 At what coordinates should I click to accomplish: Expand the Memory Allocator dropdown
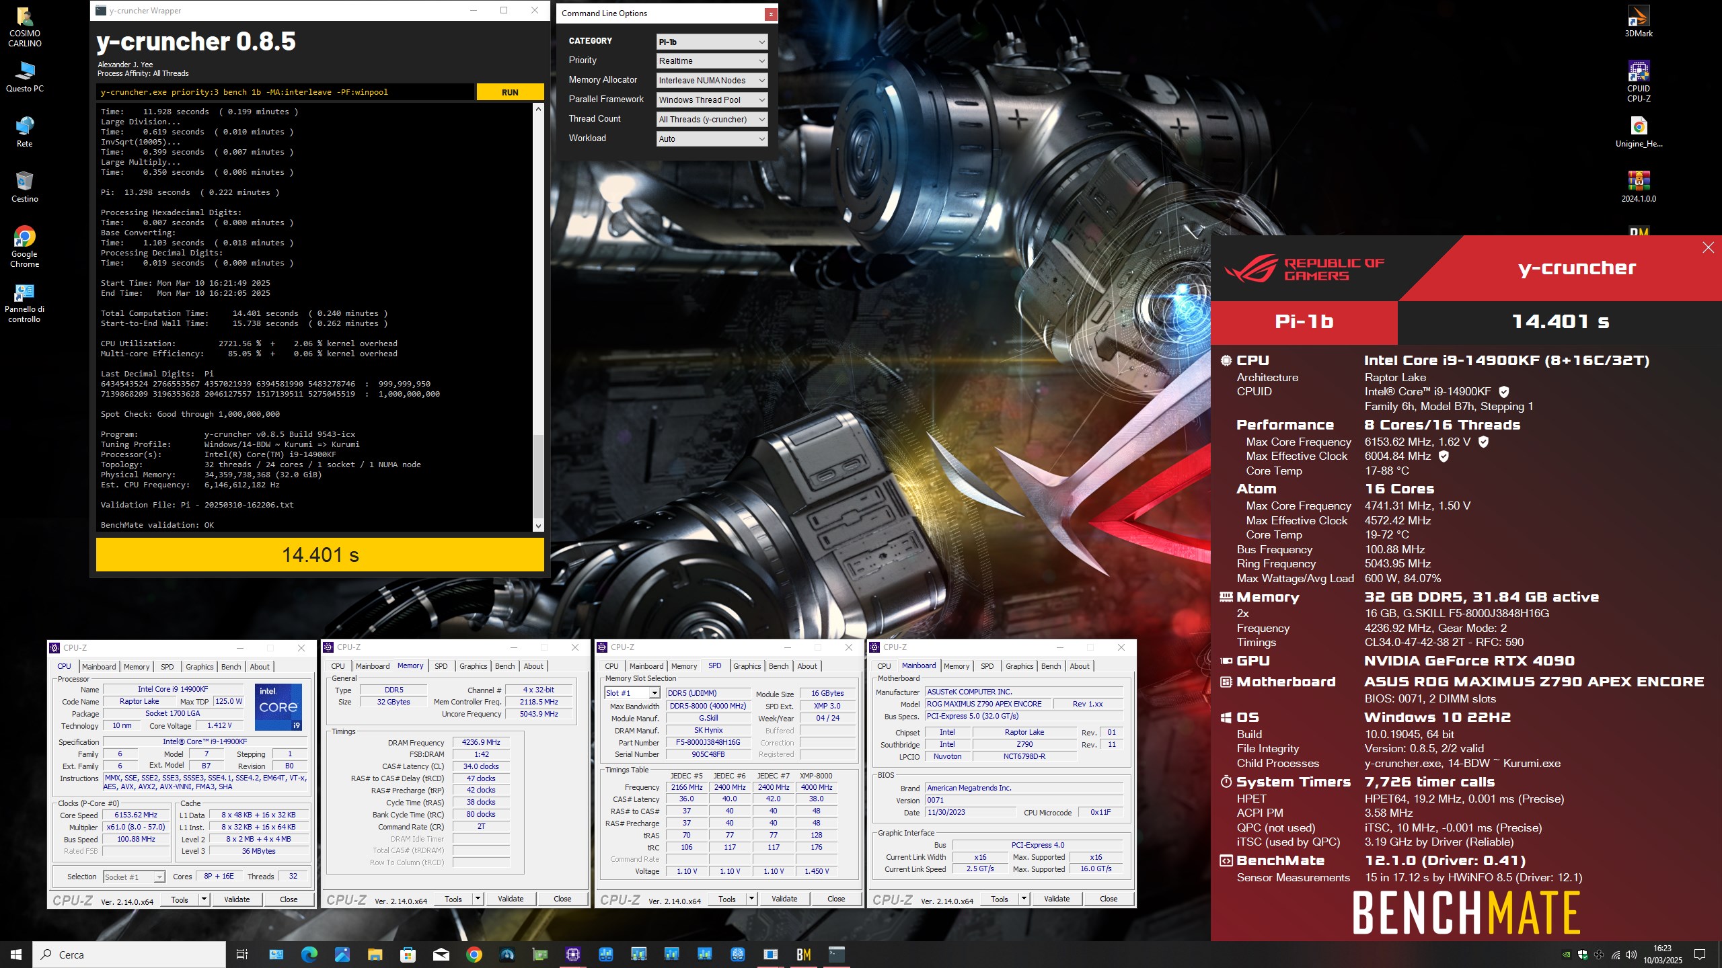[x=712, y=81]
